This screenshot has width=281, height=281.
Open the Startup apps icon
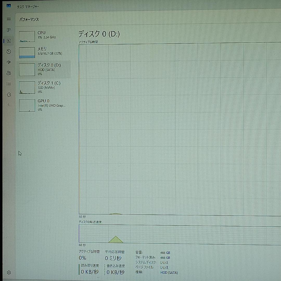point(9,62)
